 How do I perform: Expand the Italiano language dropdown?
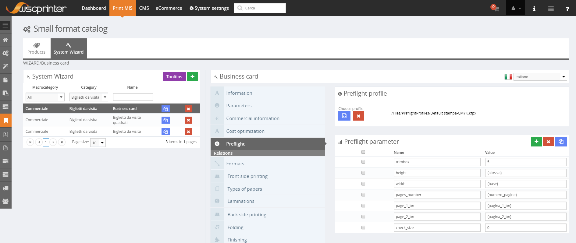pos(540,77)
